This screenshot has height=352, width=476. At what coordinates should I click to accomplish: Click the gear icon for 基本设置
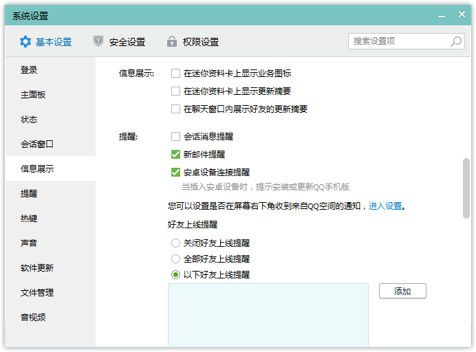(x=25, y=41)
